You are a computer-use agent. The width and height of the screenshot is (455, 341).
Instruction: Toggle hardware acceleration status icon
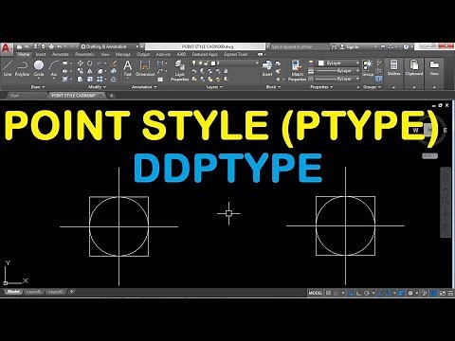click(x=434, y=294)
